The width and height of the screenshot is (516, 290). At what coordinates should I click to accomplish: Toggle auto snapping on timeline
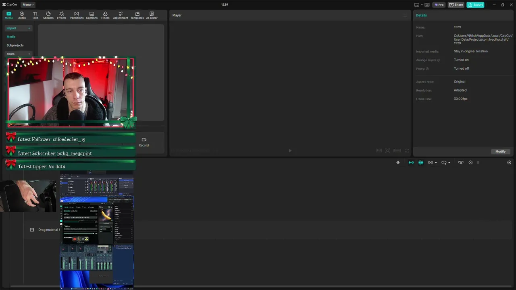click(421, 162)
